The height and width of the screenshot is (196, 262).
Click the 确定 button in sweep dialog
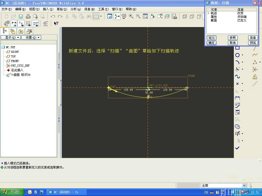212,43
